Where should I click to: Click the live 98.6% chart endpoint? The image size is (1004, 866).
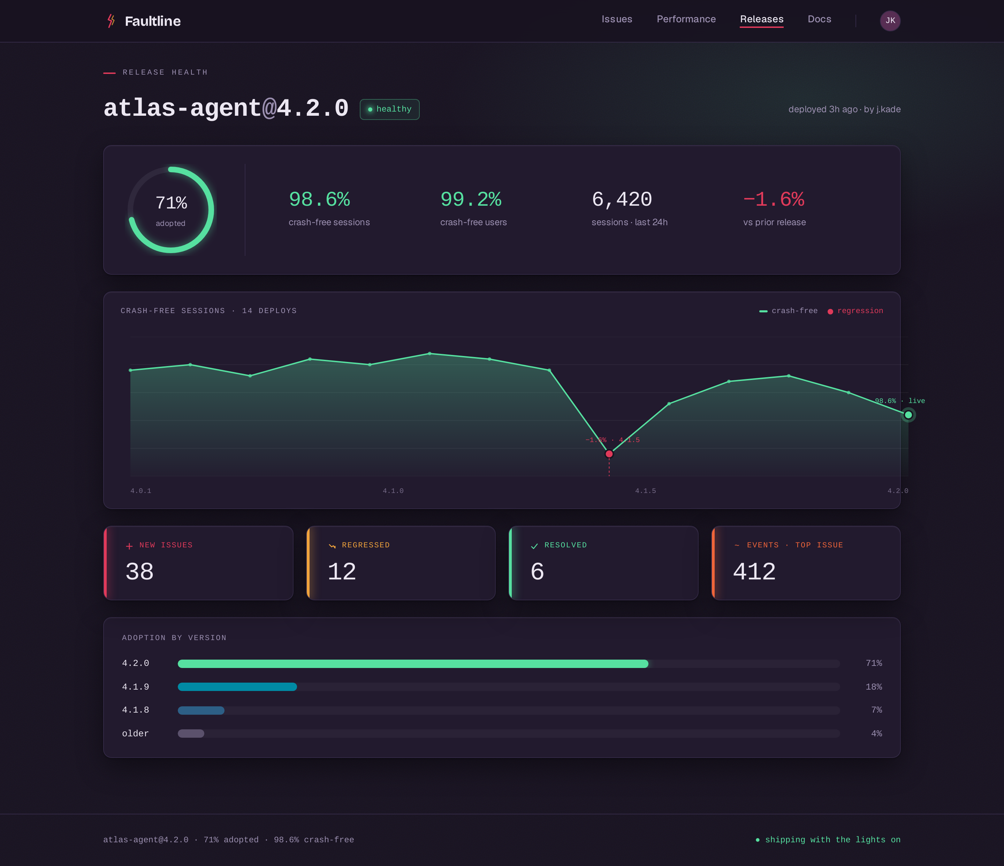click(x=908, y=415)
